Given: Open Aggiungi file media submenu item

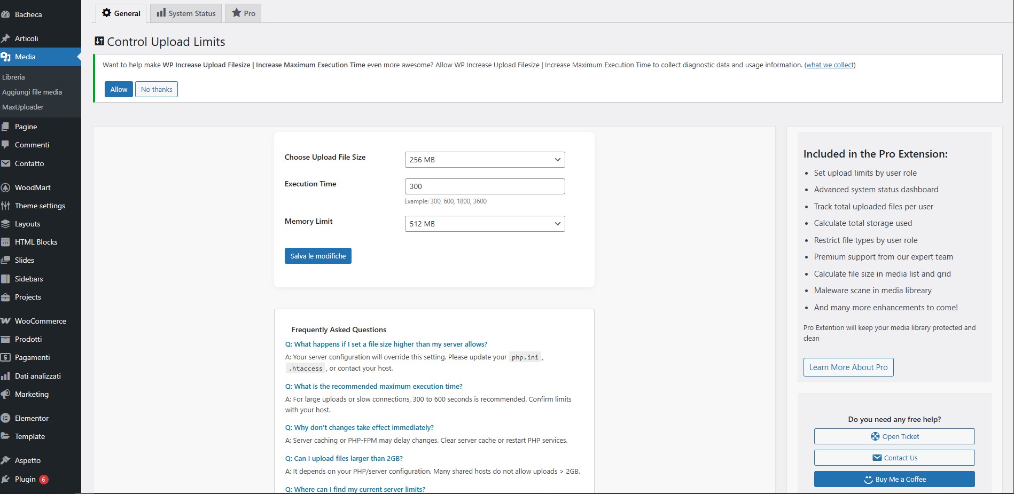Looking at the screenshot, I should 32,92.
